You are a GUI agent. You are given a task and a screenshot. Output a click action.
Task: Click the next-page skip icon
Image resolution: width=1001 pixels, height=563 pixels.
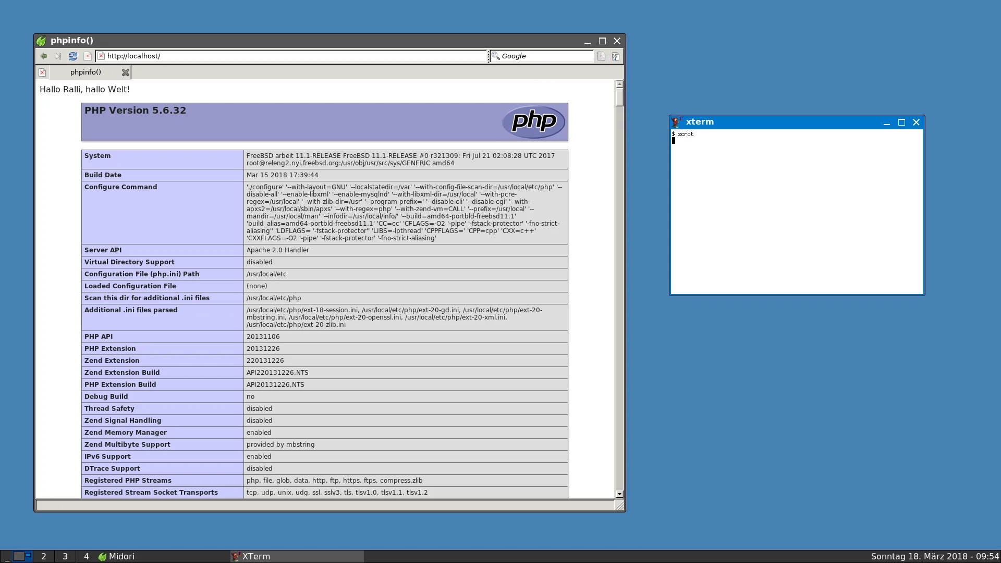coord(58,56)
